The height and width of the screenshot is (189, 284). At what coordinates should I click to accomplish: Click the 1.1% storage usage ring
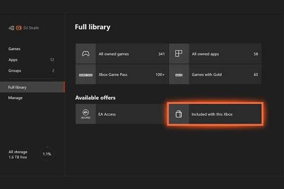pos(47,154)
